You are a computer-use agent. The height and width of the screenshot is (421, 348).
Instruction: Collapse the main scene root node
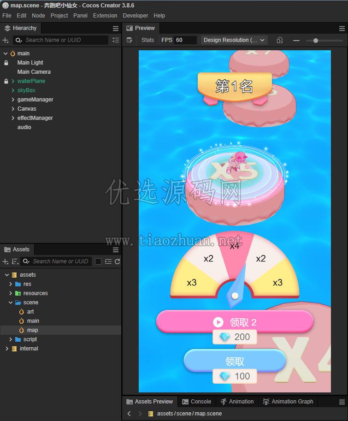(x=6, y=53)
